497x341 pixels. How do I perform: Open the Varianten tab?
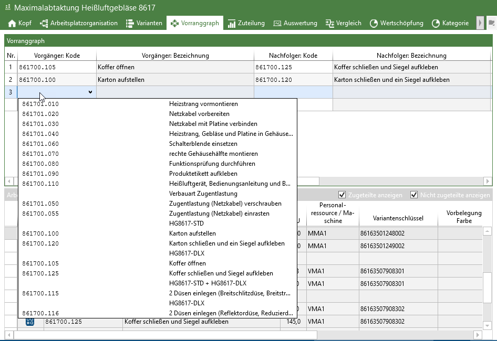(x=144, y=23)
